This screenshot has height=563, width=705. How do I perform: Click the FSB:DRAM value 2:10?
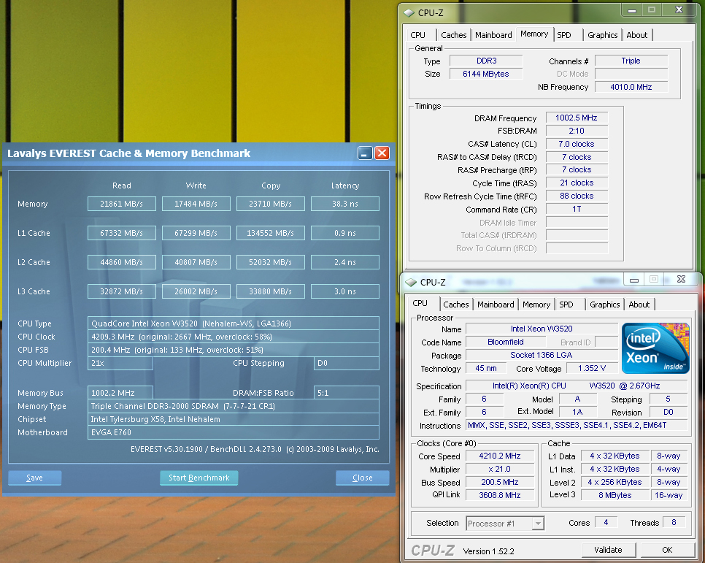[x=577, y=131]
